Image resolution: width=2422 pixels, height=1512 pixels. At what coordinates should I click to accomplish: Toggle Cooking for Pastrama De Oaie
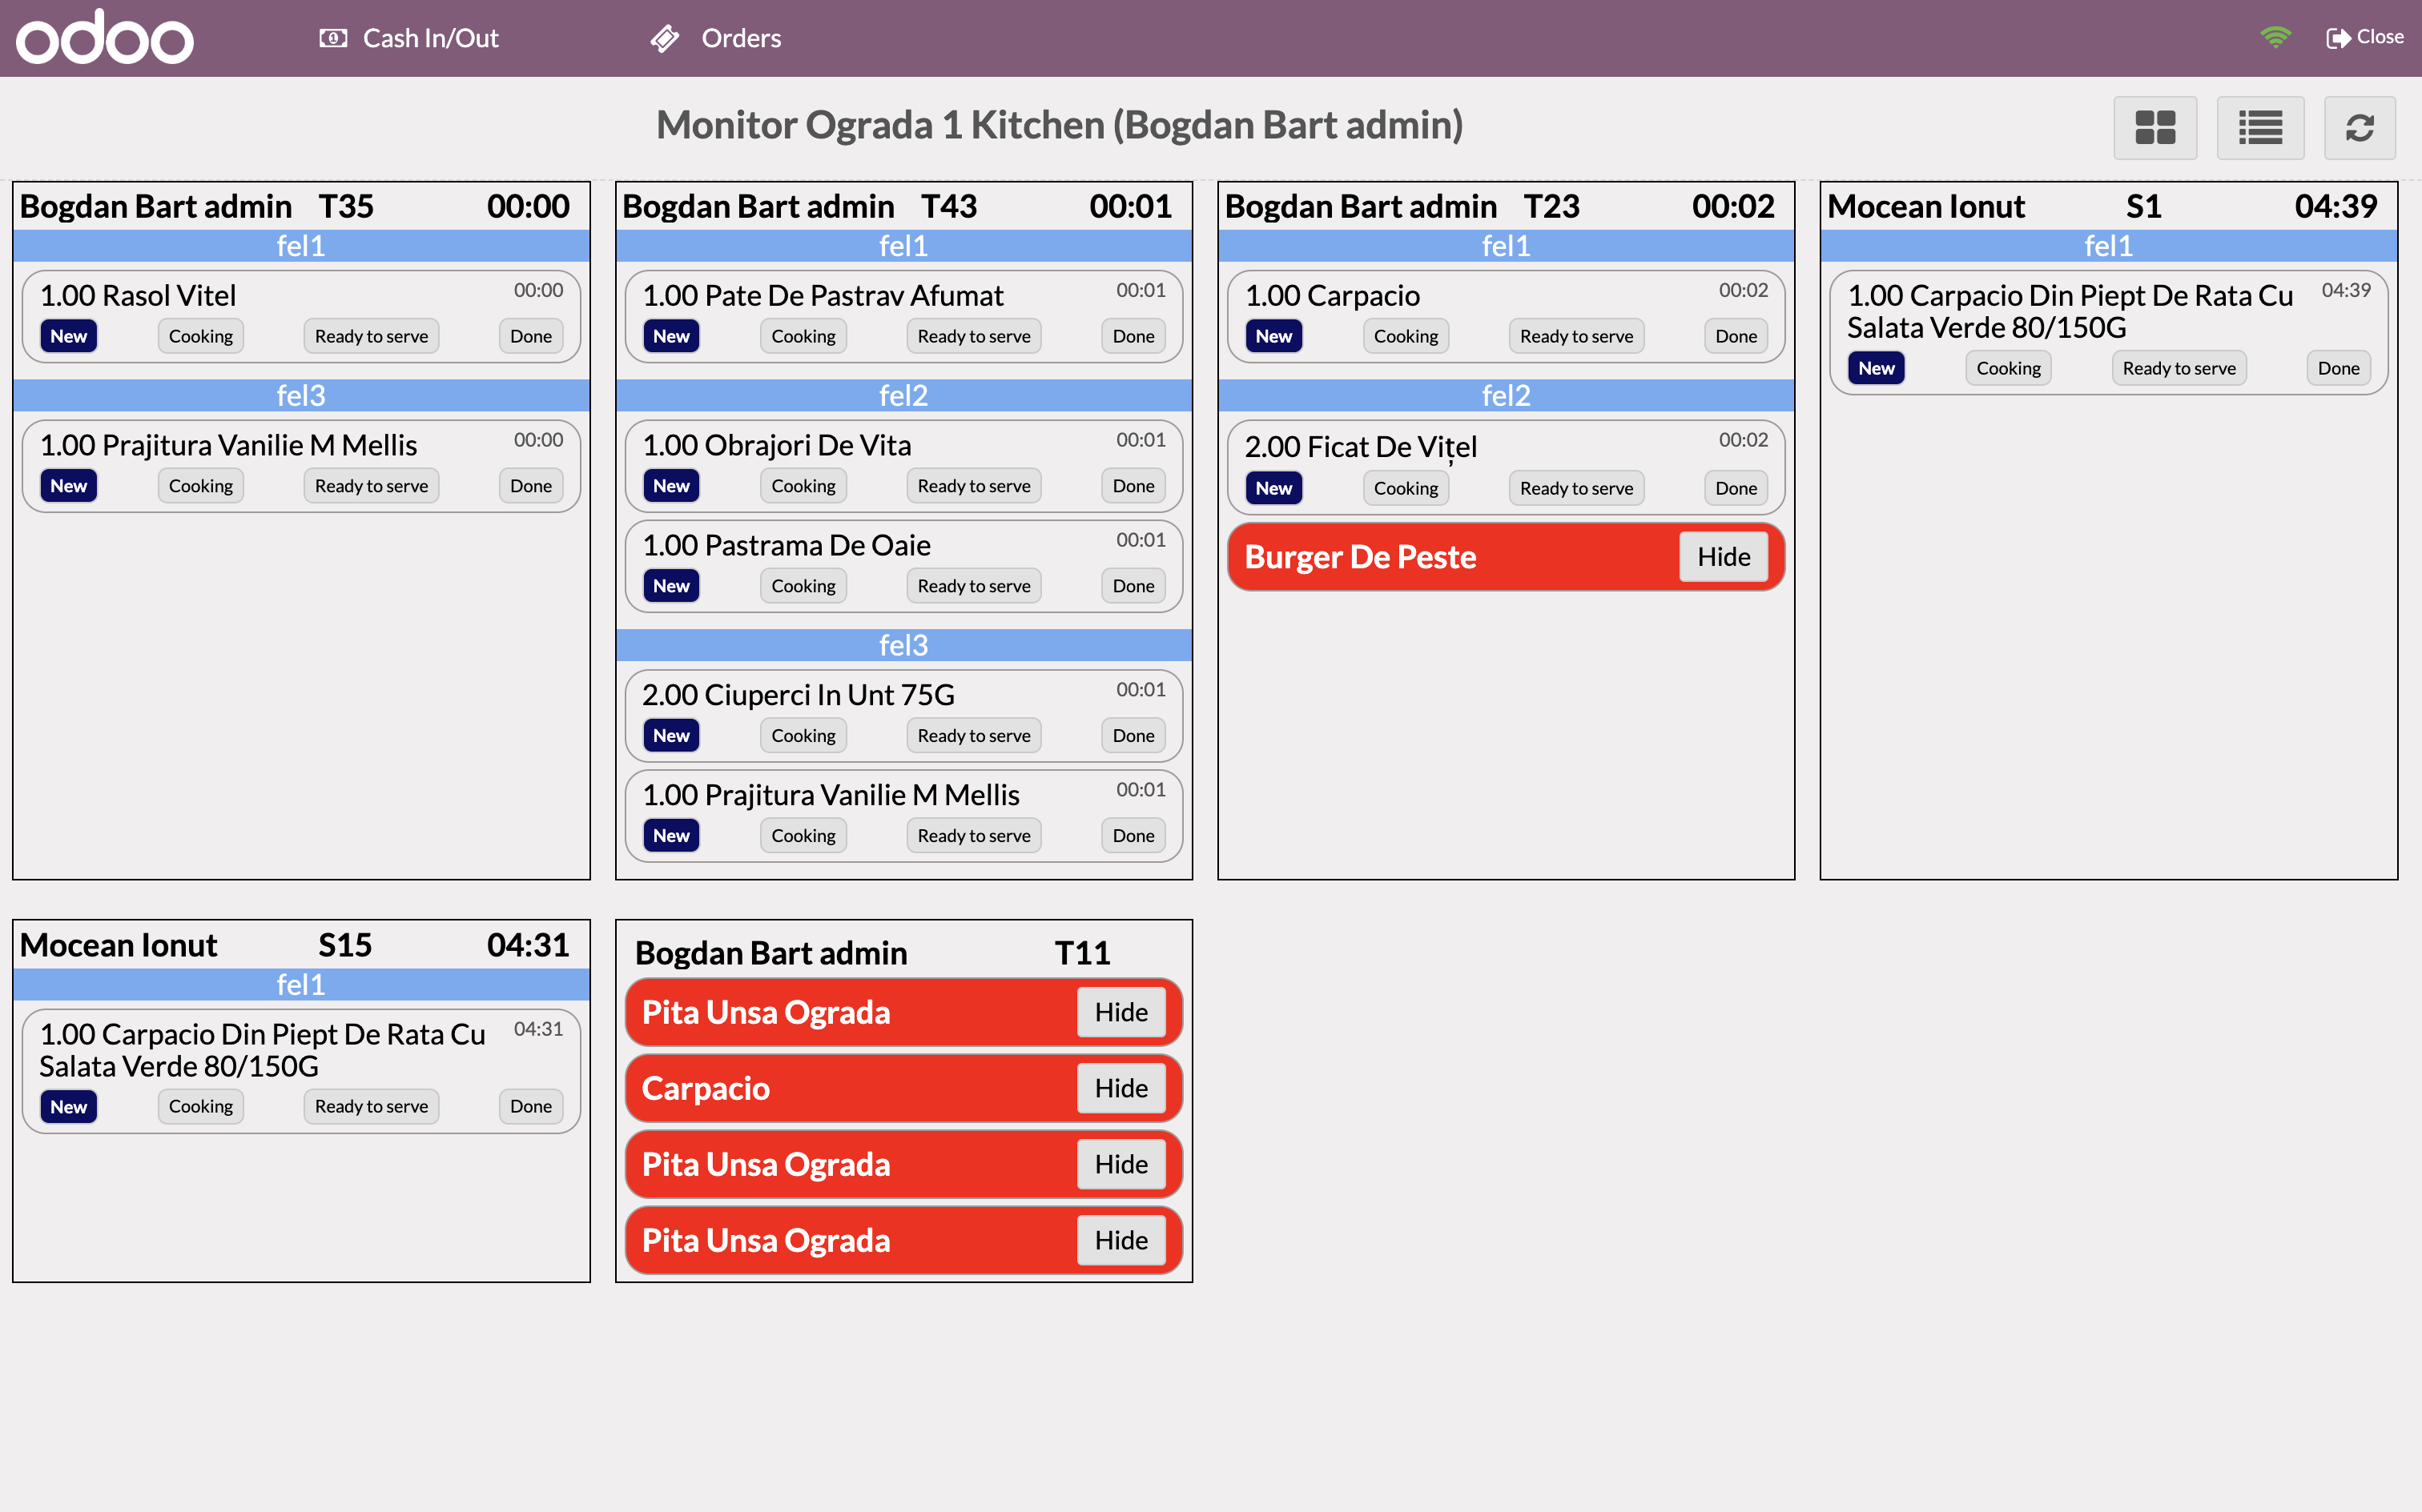803,585
